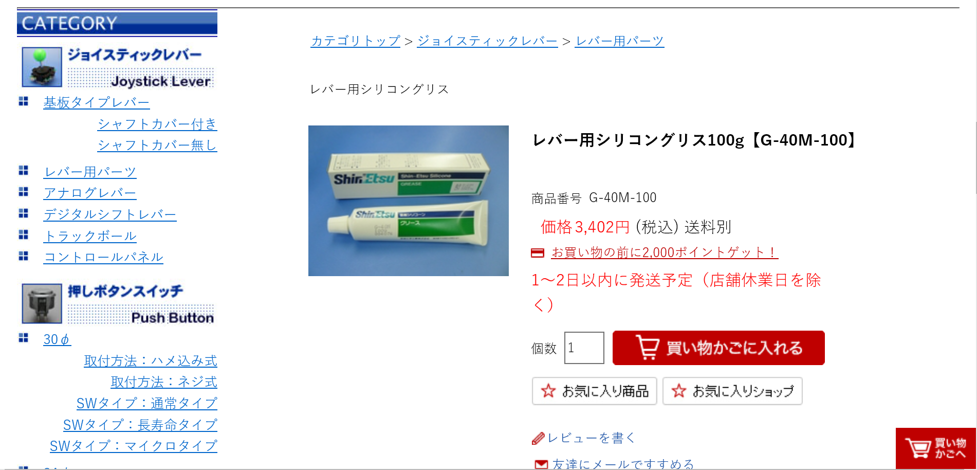Click お買い物の前に2,000ポイントゲット link
The height and width of the screenshot is (470, 977).
(x=665, y=252)
